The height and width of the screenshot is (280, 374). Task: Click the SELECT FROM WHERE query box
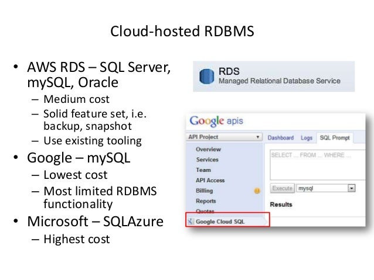point(318,165)
